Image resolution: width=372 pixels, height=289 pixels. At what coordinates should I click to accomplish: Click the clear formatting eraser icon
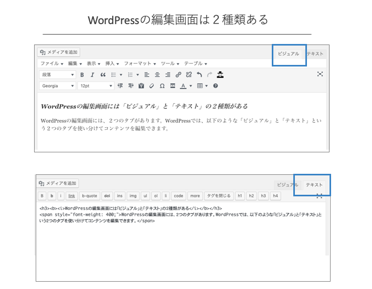tap(152, 86)
